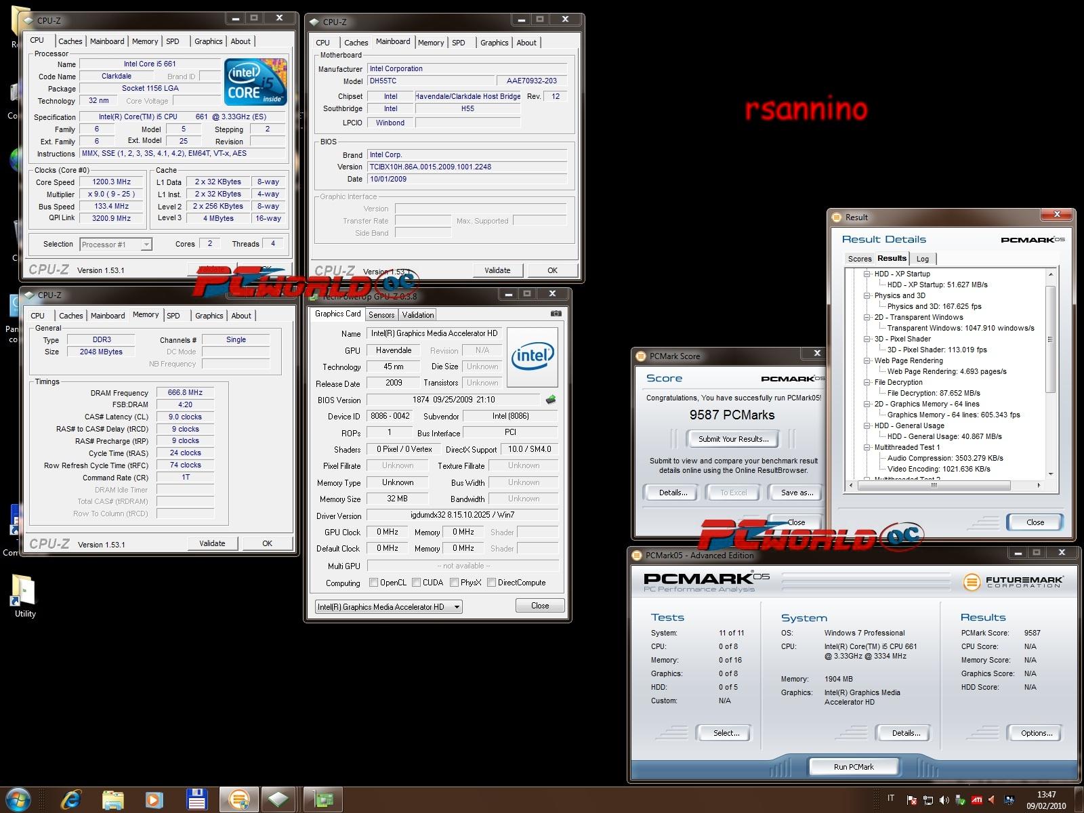Collapse the Physics and 3D node
The image size is (1084, 813).
coord(867,295)
